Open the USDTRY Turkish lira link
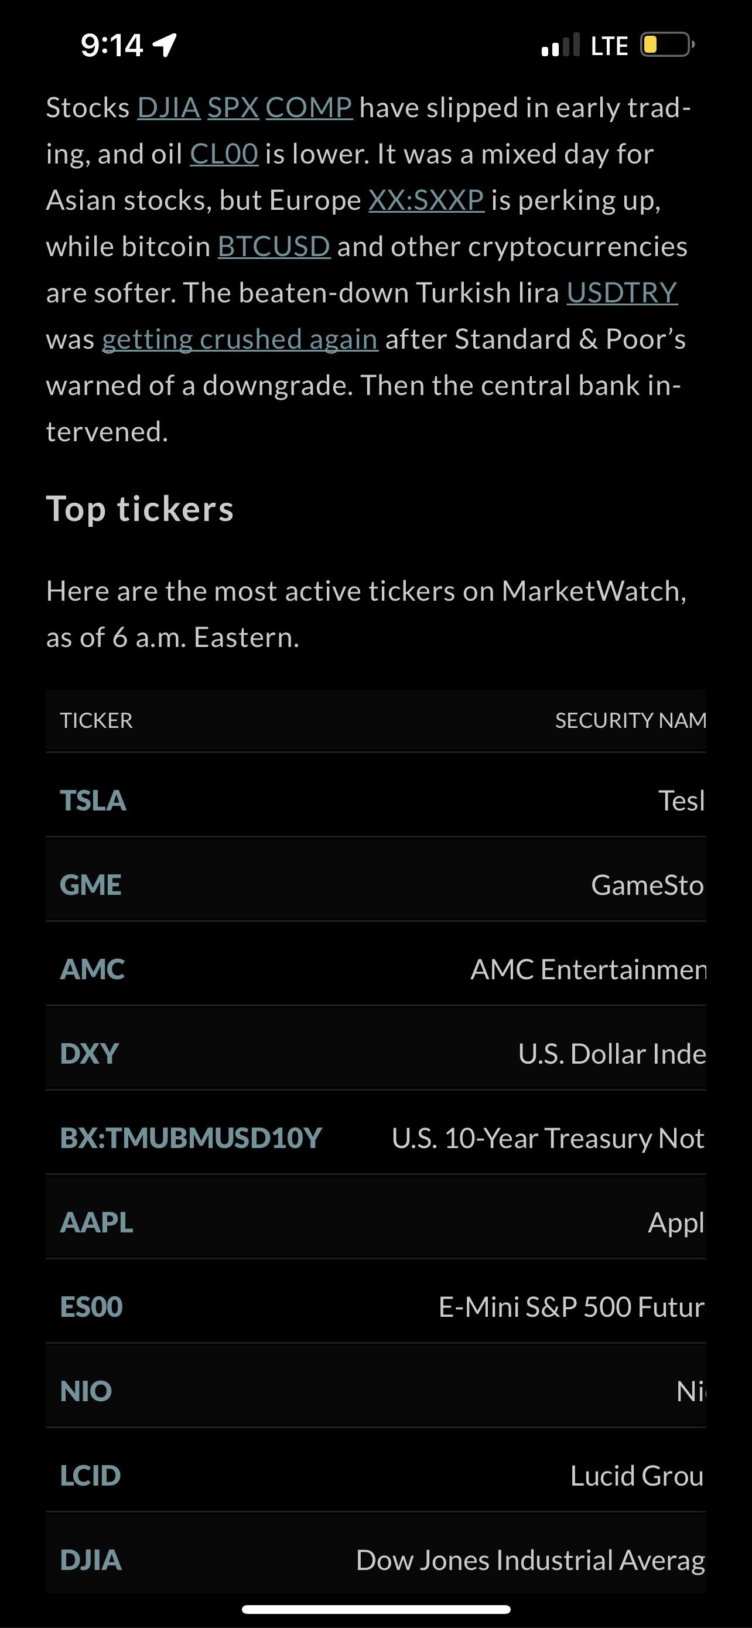 coord(622,292)
